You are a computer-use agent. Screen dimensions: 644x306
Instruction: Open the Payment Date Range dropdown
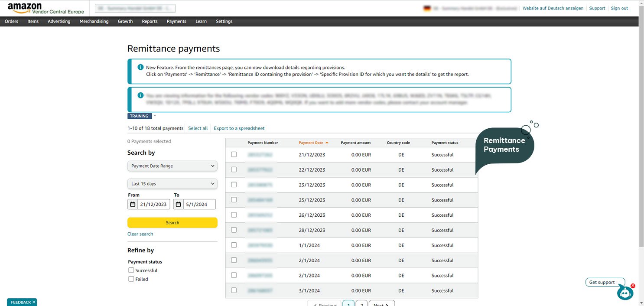coord(172,166)
